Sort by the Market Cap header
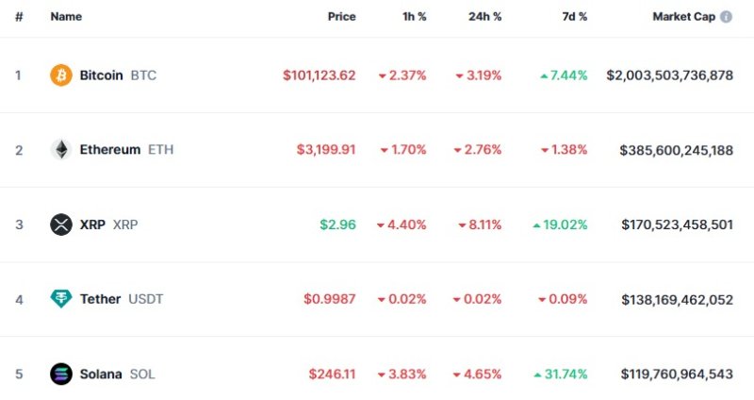This screenshot has height=400, width=754. [x=683, y=17]
